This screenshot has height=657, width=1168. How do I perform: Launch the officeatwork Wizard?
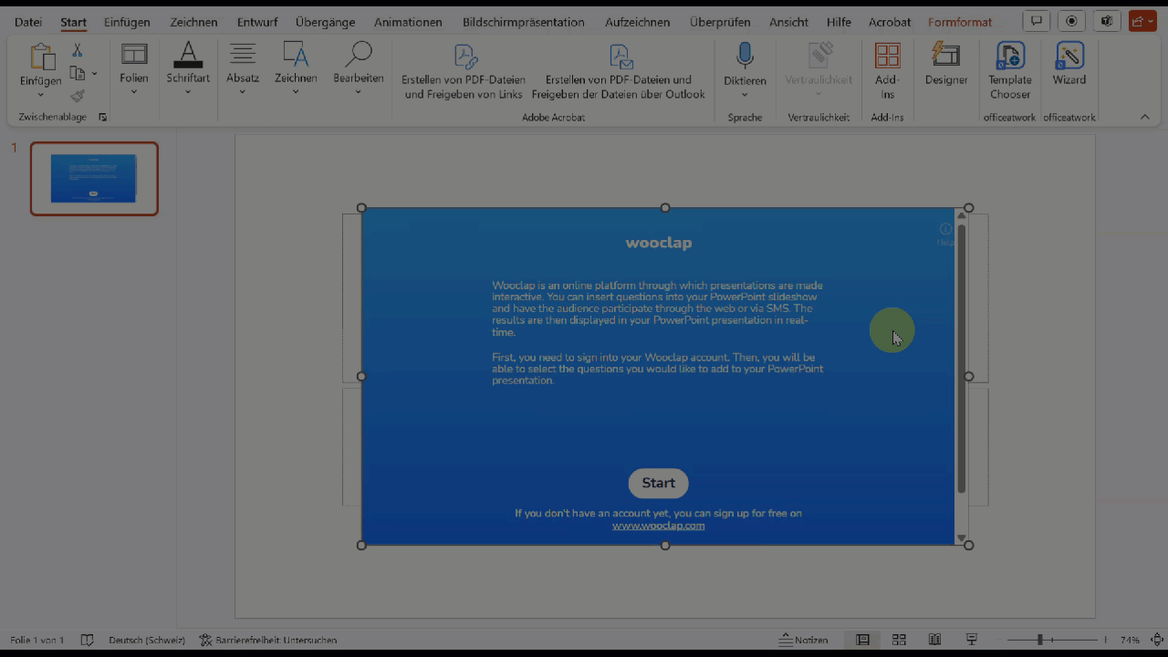tap(1069, 66)
